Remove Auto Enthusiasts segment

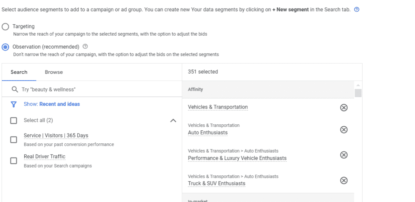click(x=344, y=130)
